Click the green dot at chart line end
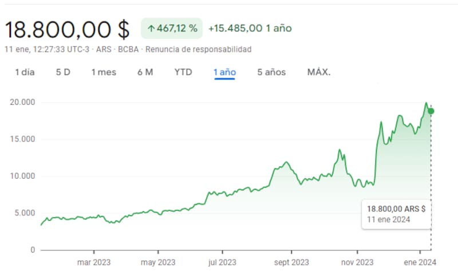 431,111
